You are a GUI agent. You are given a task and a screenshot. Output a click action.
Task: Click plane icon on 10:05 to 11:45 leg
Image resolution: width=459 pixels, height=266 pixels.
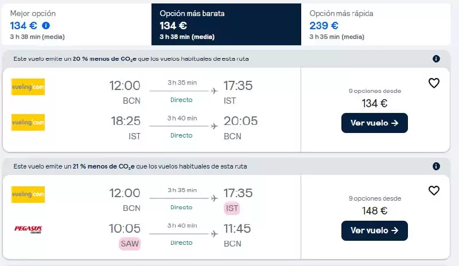pos(214,234)
